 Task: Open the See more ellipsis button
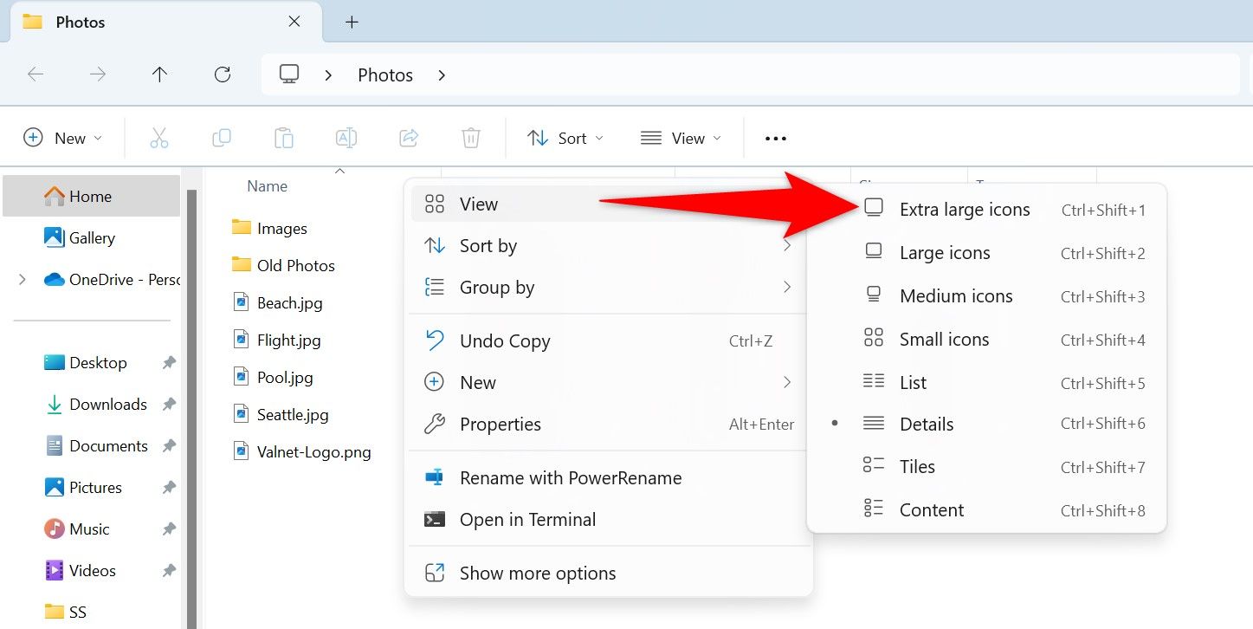[776, 139]
